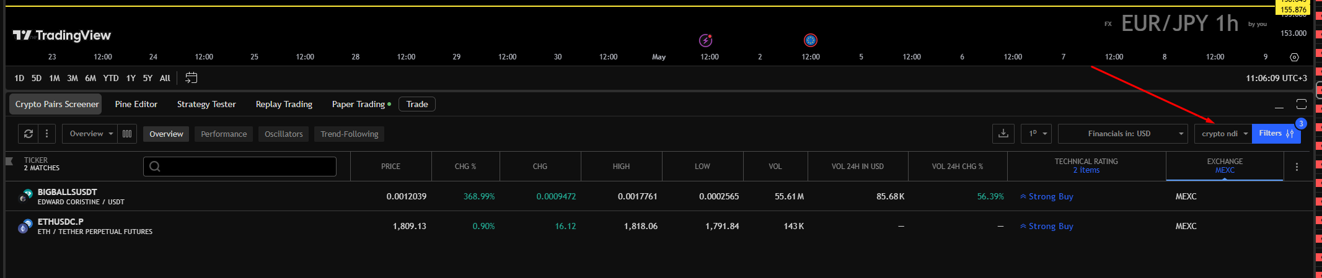Click the export download icon
The height and width of the screenshot is (278, 1322).
(1003, 134)
